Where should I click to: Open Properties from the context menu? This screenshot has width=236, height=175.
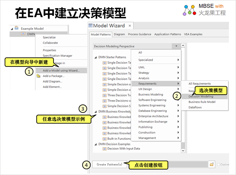tap(49, 50)
